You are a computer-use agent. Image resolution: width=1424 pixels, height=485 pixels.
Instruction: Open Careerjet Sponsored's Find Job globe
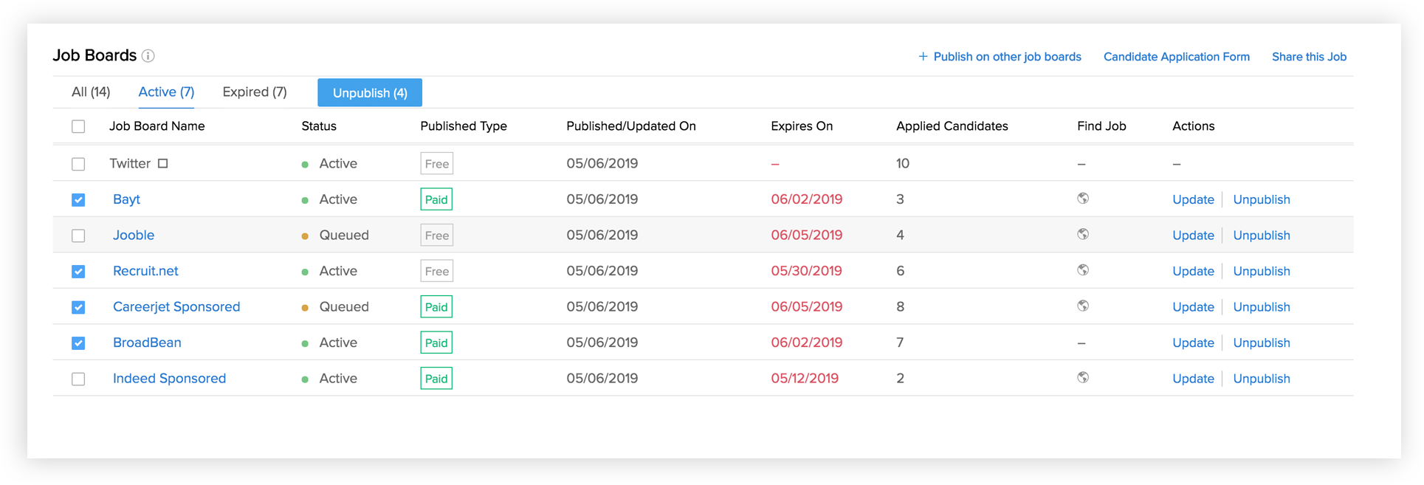(1083, 306)
